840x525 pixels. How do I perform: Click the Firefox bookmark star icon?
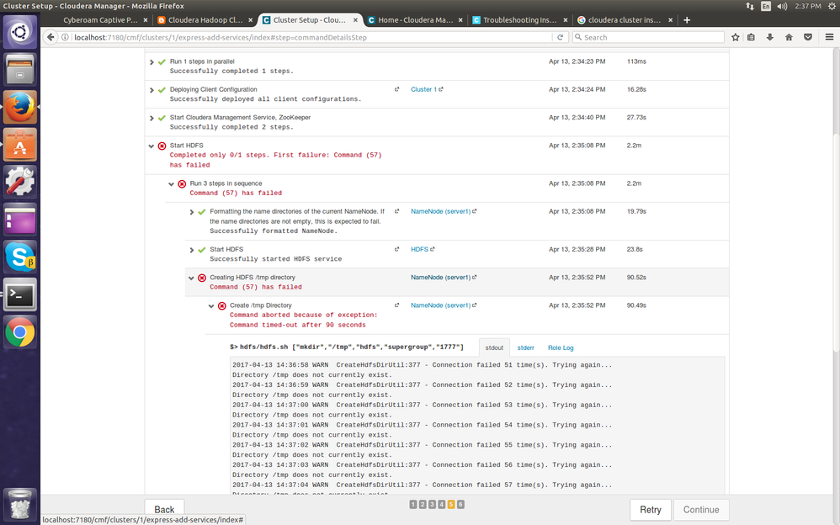pos(736,37)
